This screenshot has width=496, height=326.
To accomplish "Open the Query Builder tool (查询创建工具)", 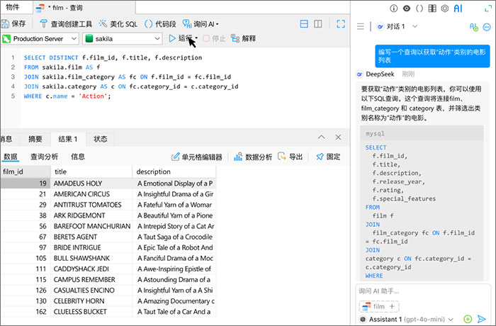I will coord(66,23).
